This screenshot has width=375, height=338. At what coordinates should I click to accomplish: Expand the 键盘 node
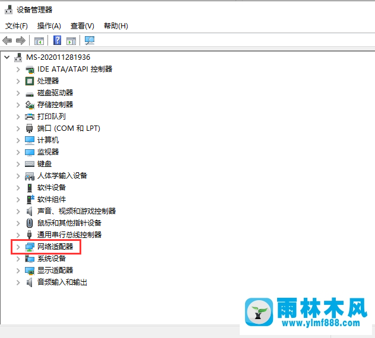pyautogui.click(x=18, y=164)
